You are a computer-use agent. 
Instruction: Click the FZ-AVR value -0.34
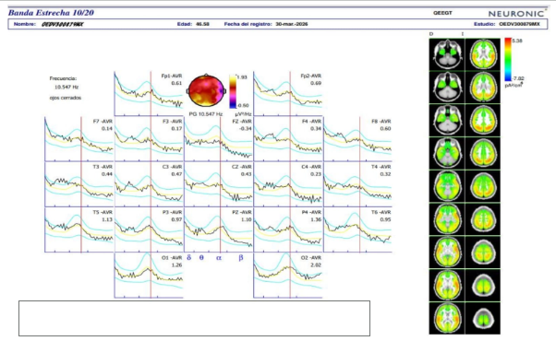pos(246,128)
